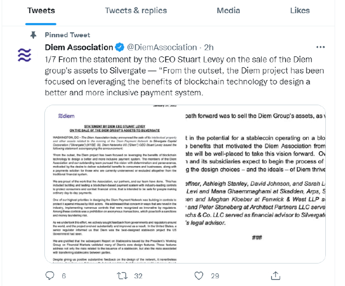Screen dimensions: 345x286
Task: Click the Diem Association display name
Action: click(78, 47)
